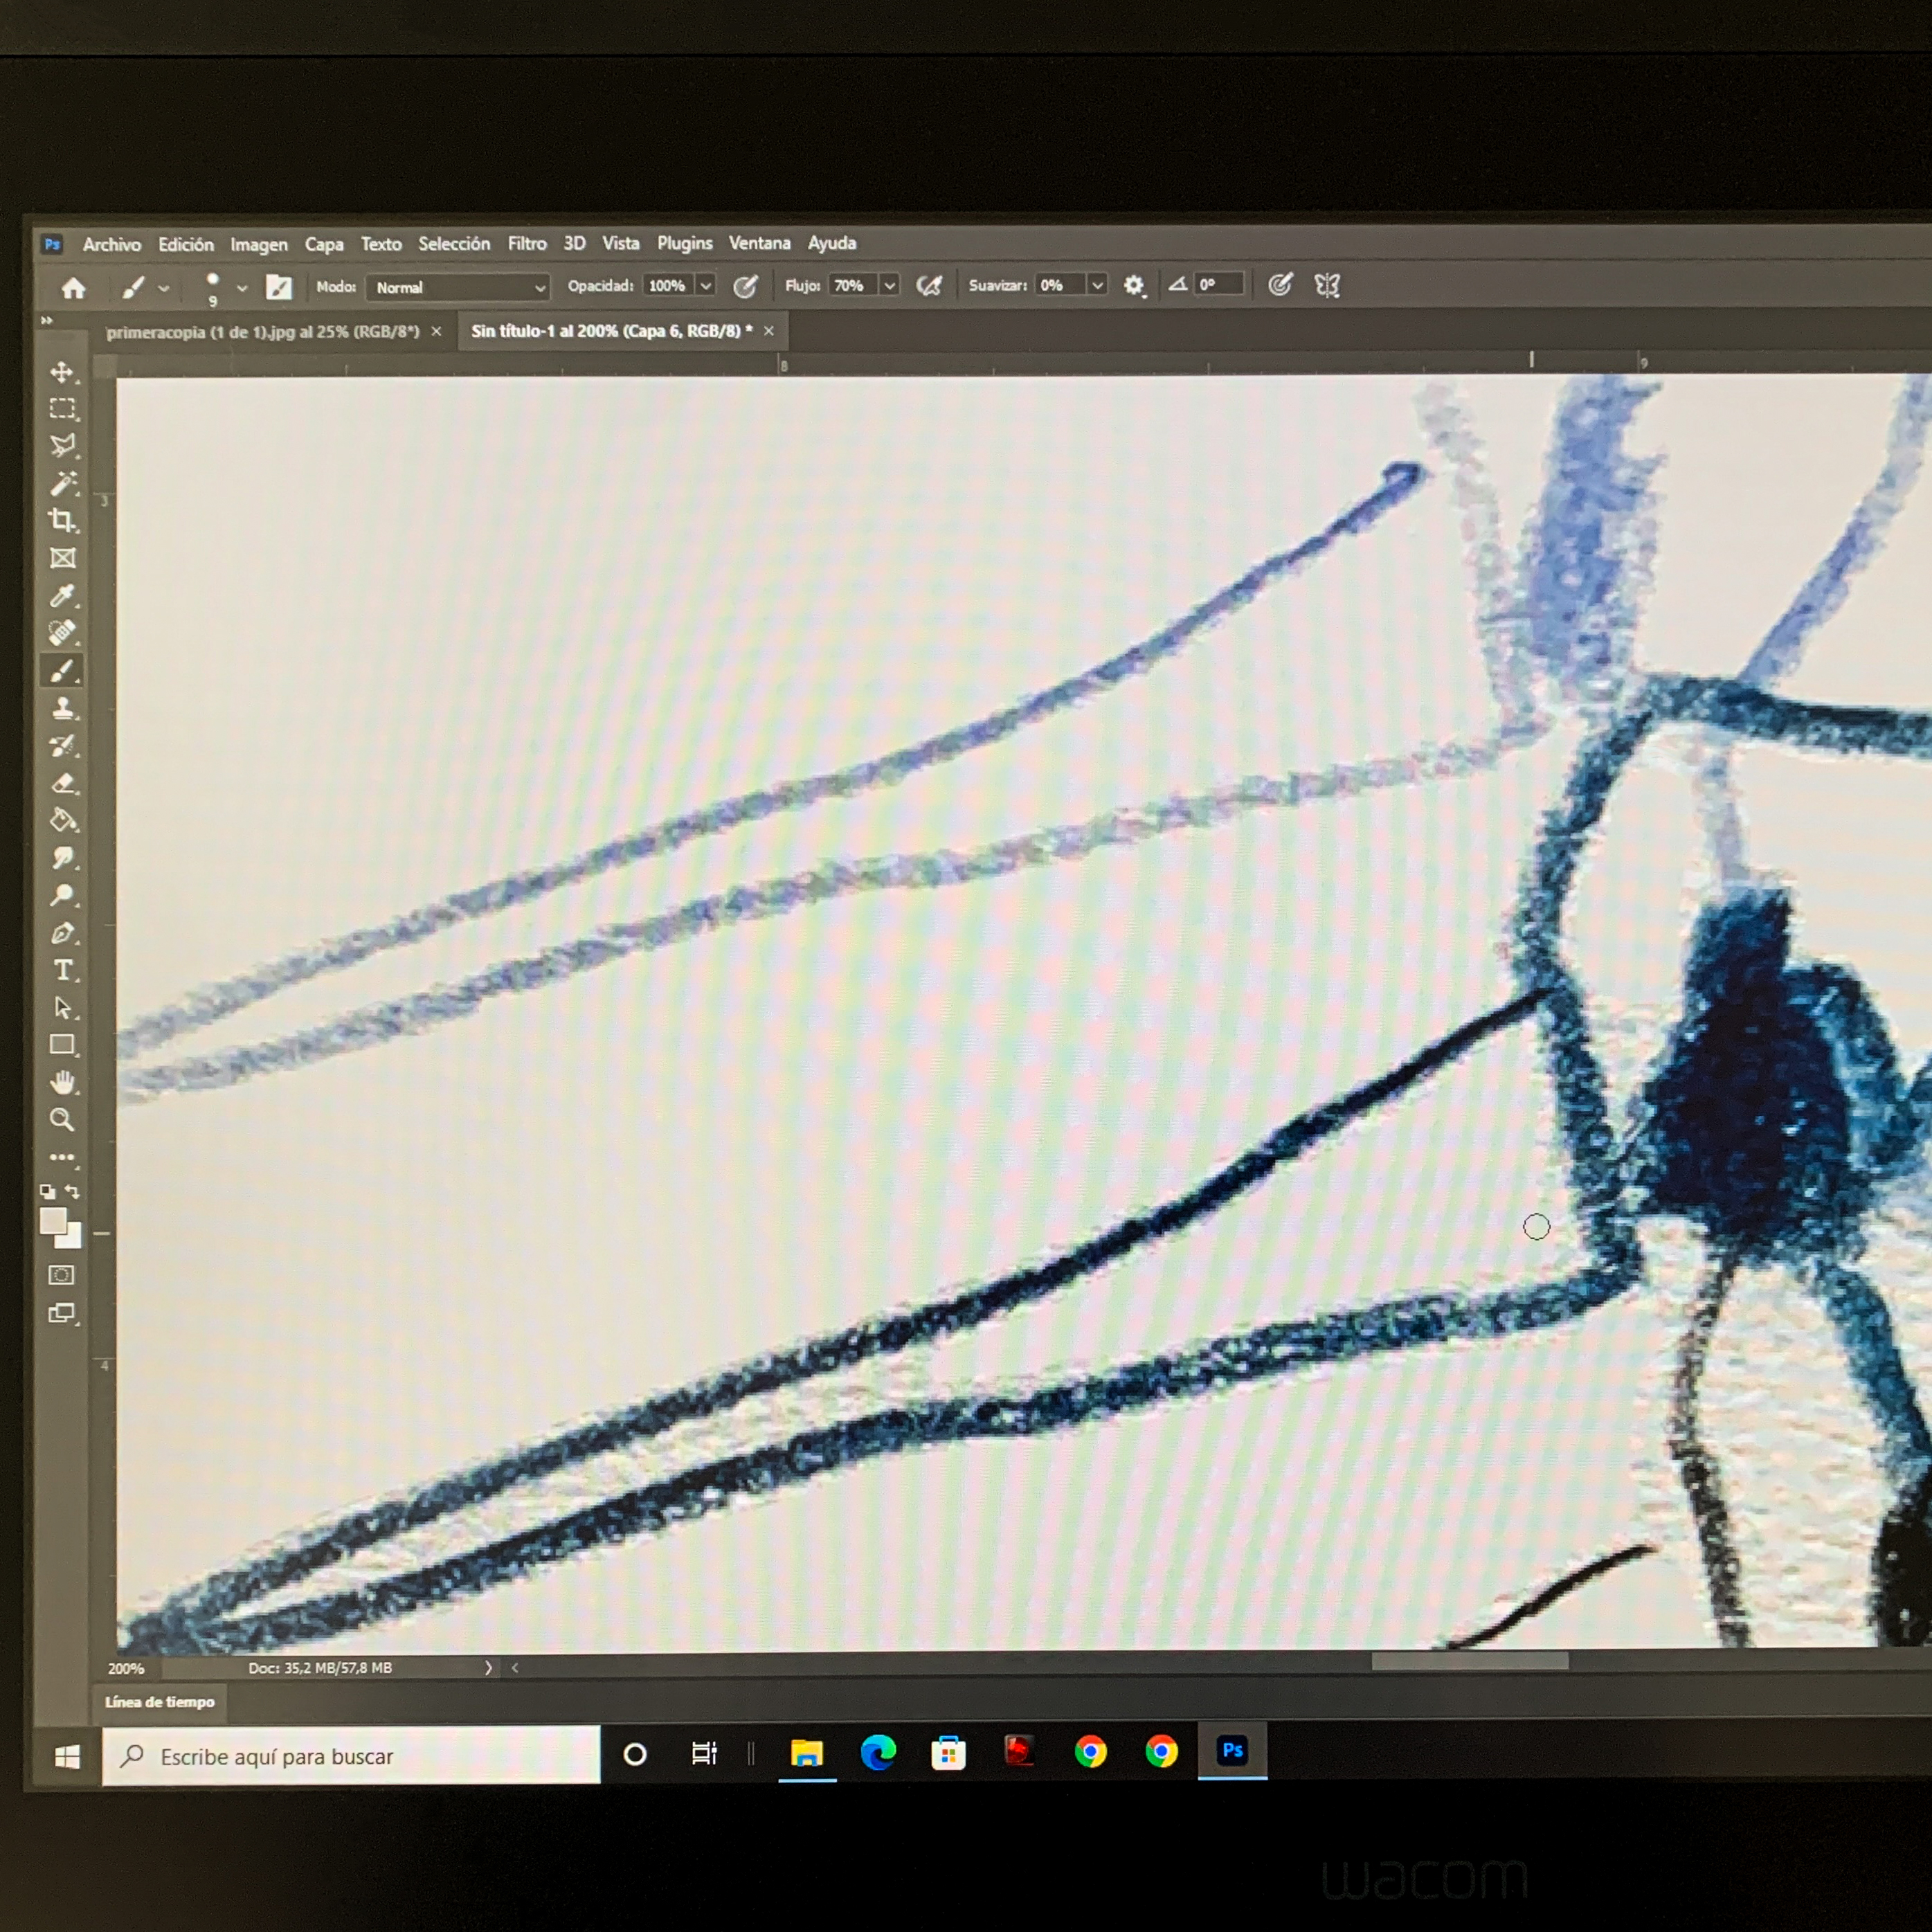
Task: Toggle pressure for opacity button
Action: [745, 287]
